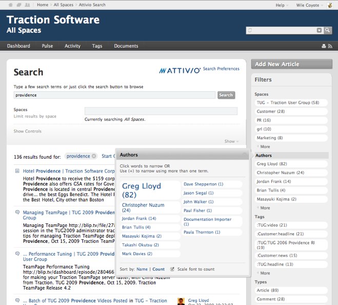Image resolution: width=338 pixels, height=305 pixels.
Task: Open the Documents tab
Action: (x=126, y=46)
